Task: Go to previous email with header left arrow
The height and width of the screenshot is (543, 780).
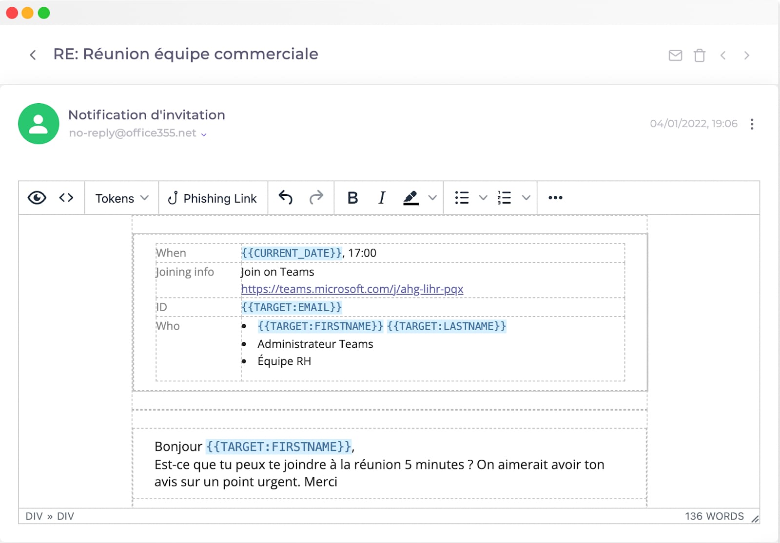Action: (723, 56)
